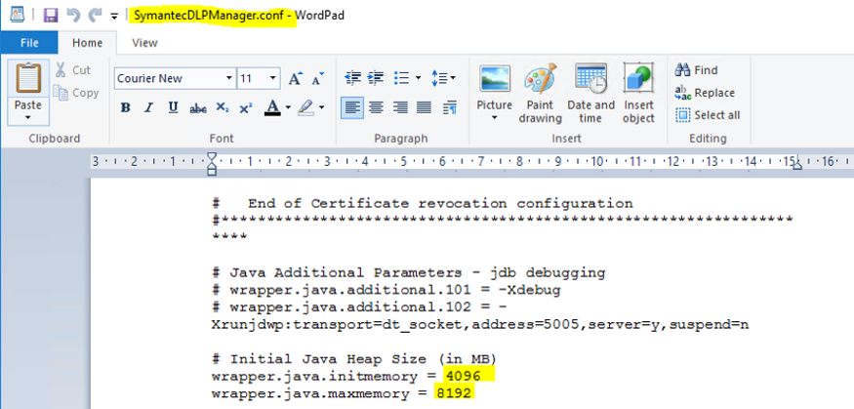Image resolution: width=854 pixels, height=409 pixels.
Task: Open the Courier New font family dropdown
Action: pos(229,78)
